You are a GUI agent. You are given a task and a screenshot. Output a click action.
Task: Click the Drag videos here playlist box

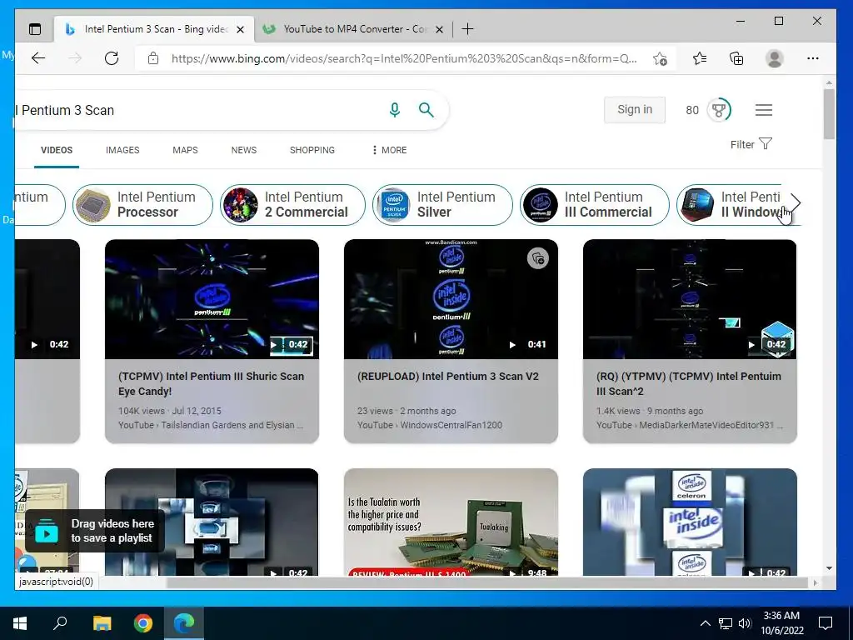point(95,531)
